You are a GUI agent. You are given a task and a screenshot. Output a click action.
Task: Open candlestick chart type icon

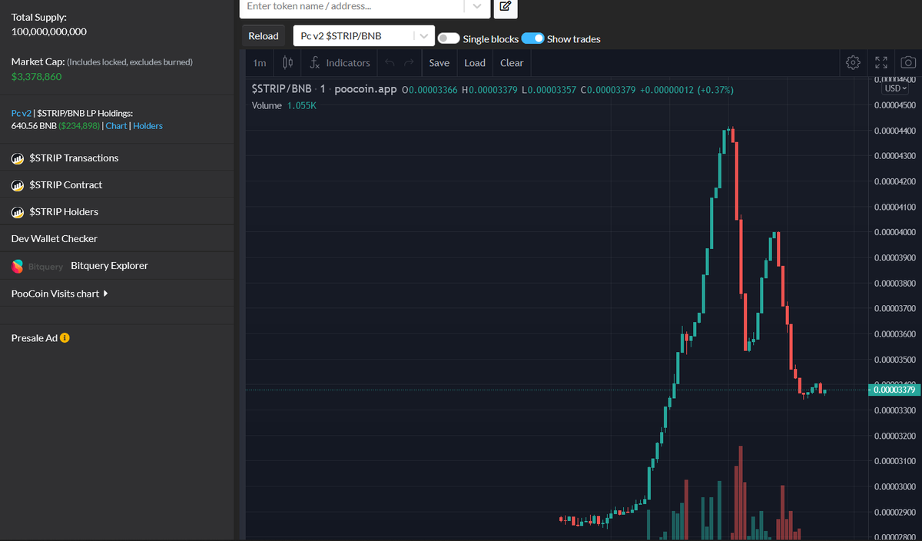click(287, 62)
